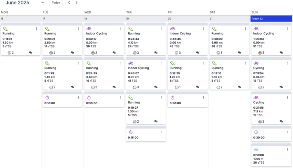Screen dimensions: 293x168
Task: Open kebab menu on Thursday's 0:15:00 timer card
Action: (162, 132)
